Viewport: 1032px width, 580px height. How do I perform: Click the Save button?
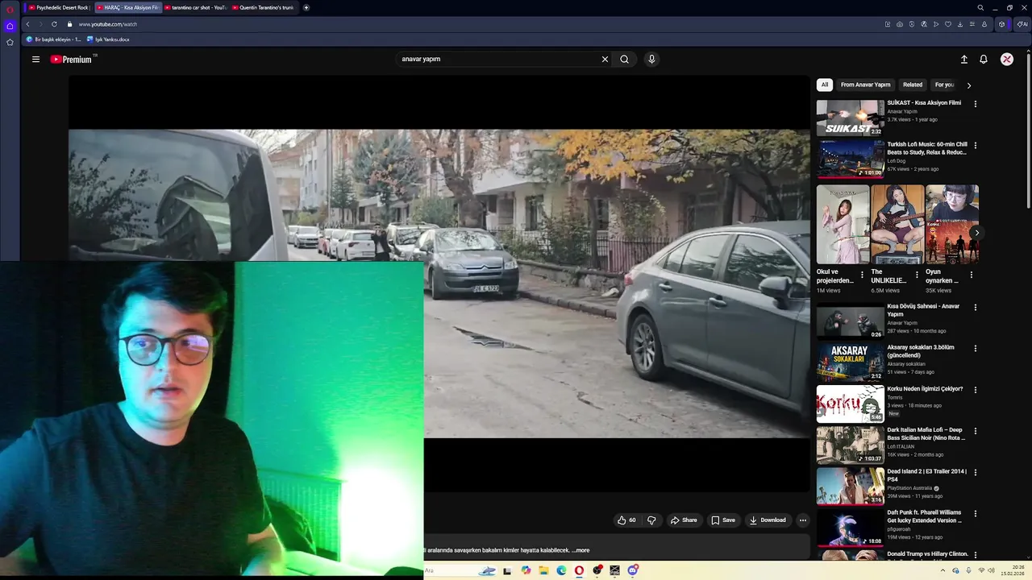(x=723, y=520)
